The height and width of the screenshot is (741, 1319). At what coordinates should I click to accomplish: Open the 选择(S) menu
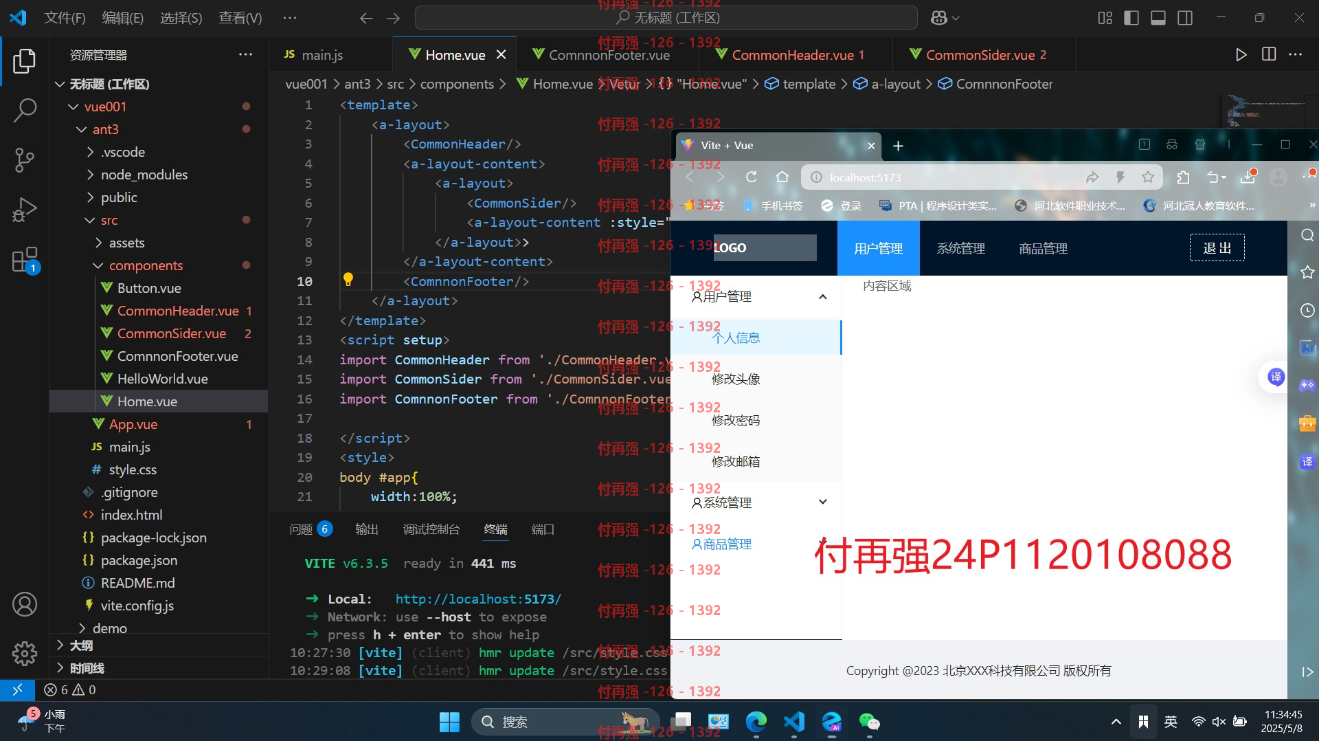(181, 18)
